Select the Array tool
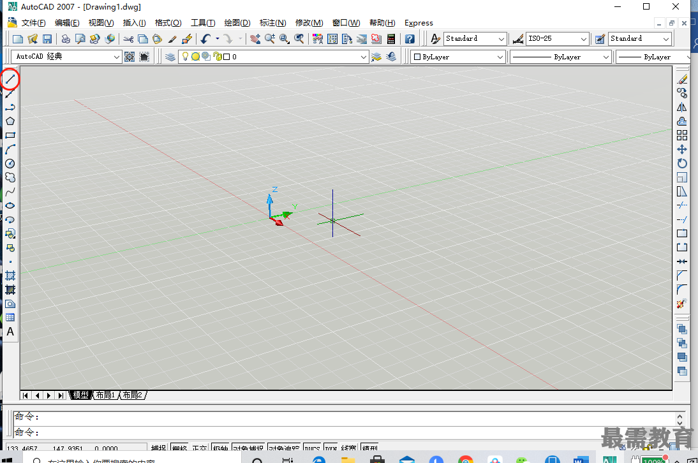This screenshot has height=463, width=698. (x=682, y=135)
